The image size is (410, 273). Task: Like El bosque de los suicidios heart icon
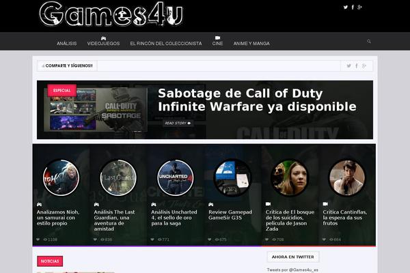click(x=266, y=240)
